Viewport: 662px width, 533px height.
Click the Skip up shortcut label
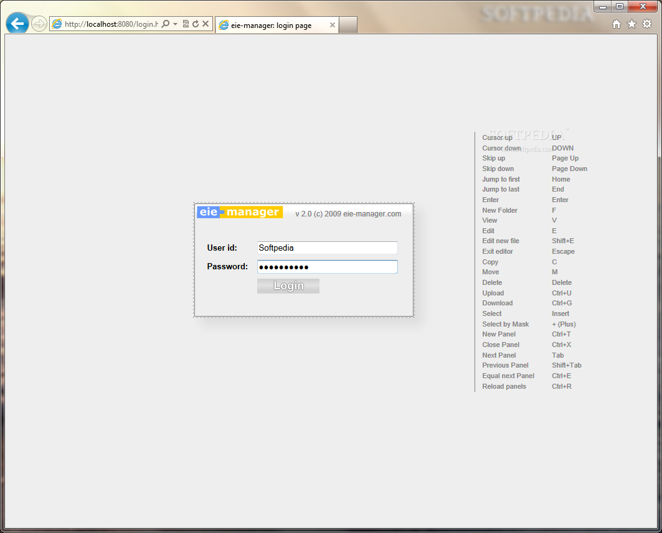494,158
